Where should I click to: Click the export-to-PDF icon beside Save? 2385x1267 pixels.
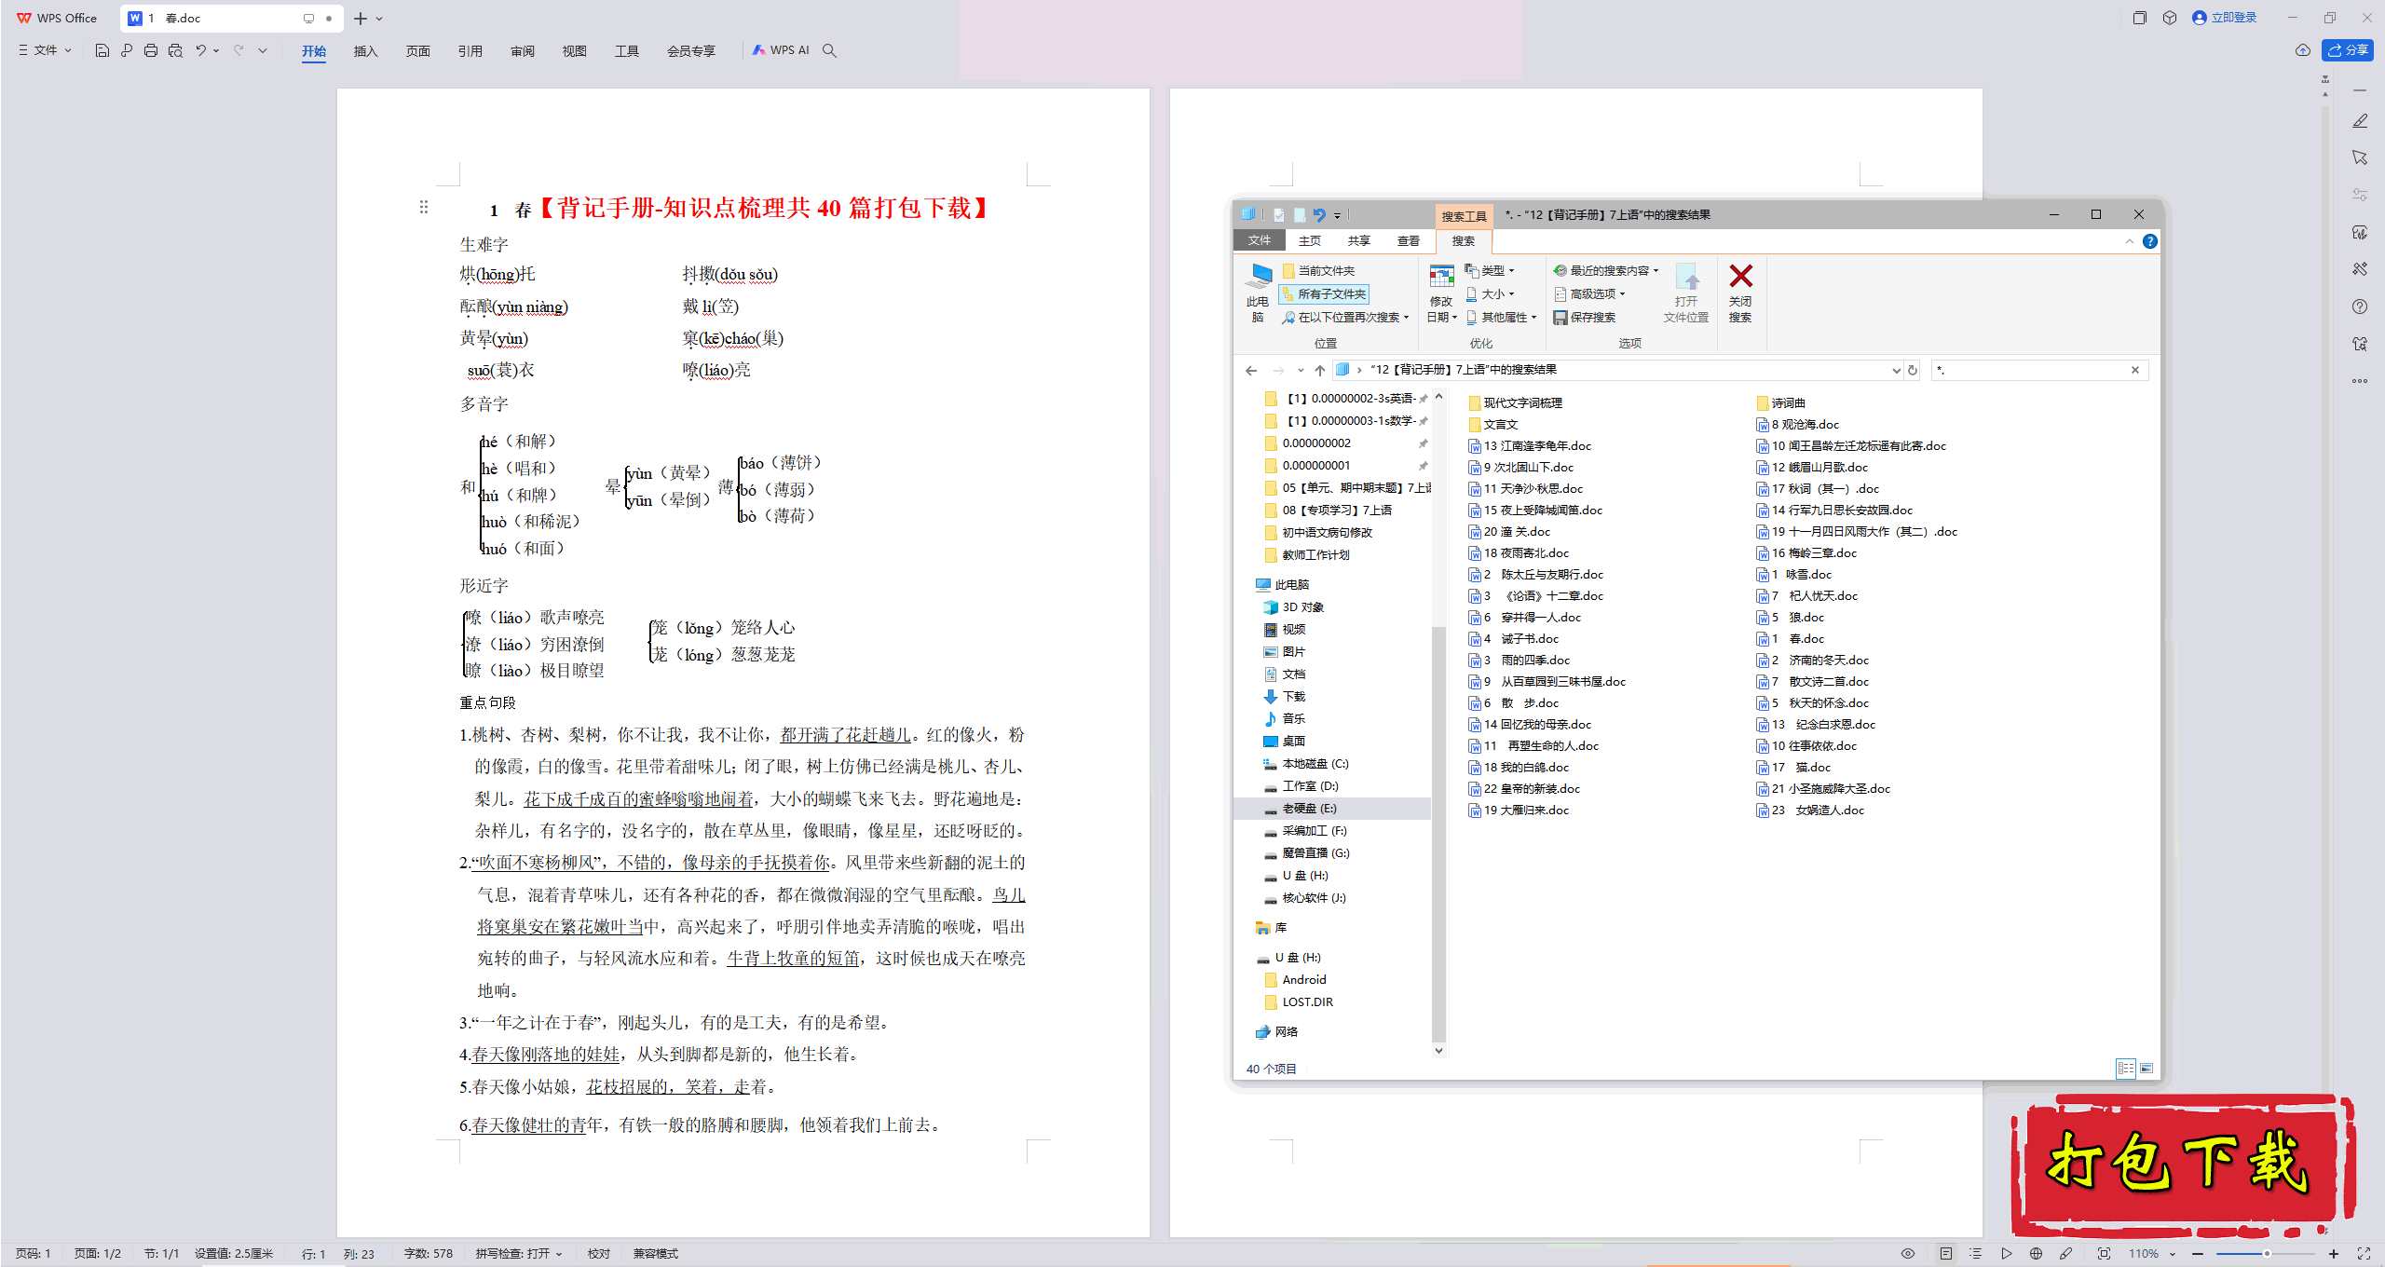pyautogui.click(x=127, y=50)
